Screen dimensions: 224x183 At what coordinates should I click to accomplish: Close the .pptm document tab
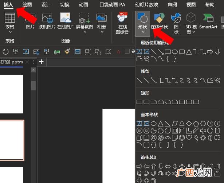click(x=27, y=62)
